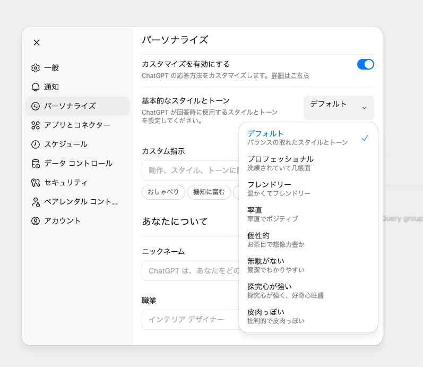Click the Data Controls database icon
This screenshot has height=367, width=423.
coord(36,164)
